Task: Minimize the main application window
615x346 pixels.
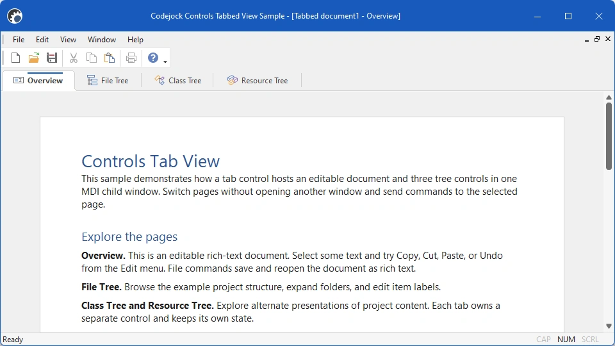Action: point(537,16)
